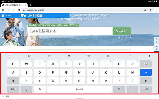The width and height of the screenshot is (159, 99).
Task: Select the NEC LAVIE公式サイト tab
Action: [14, 5]
